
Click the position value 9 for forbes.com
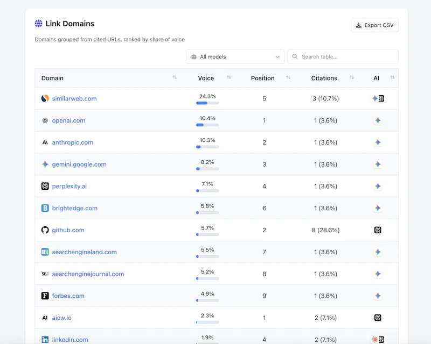[264, 296]
